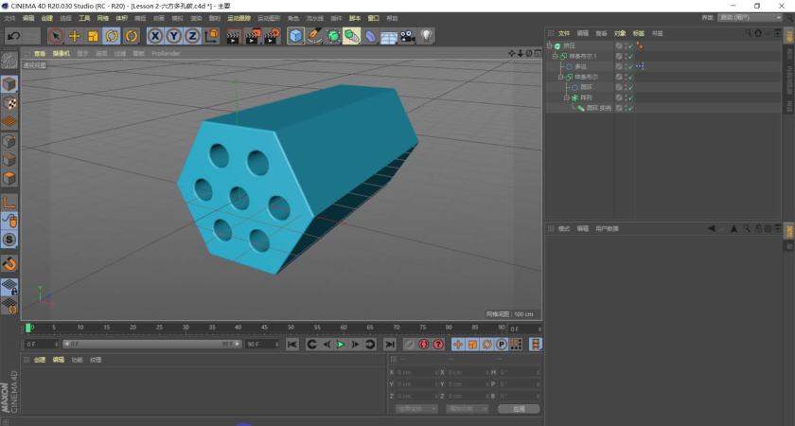Collapse the top Extrude object tree node
The height and width of the screenshot is (426, 795).
coord(550,45)
